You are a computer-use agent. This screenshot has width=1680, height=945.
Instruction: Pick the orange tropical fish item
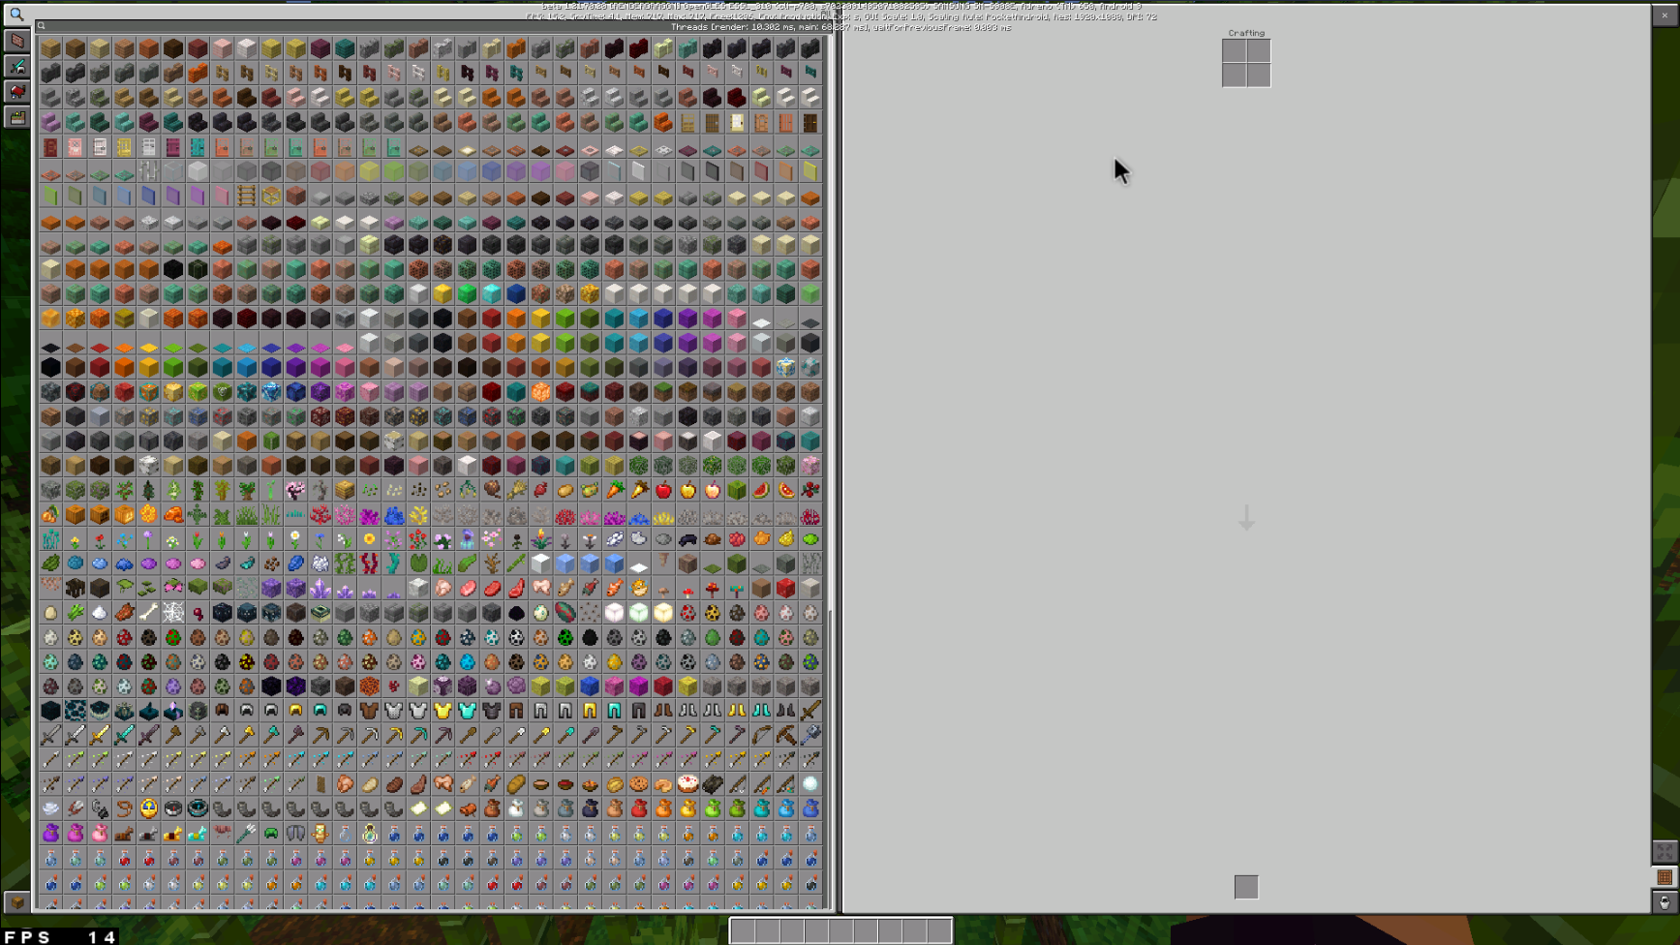click(615, 588)
